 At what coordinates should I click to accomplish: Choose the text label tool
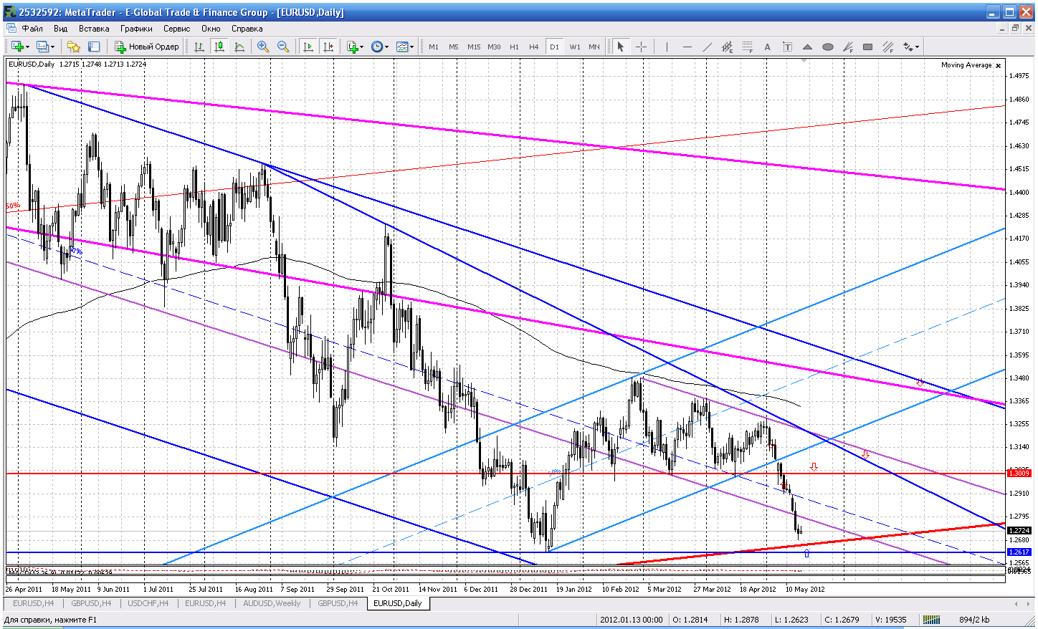point(767,47)
